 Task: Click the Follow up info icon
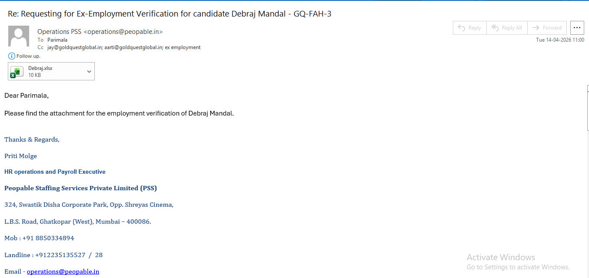pyautogui.click(x=12, y=56)
